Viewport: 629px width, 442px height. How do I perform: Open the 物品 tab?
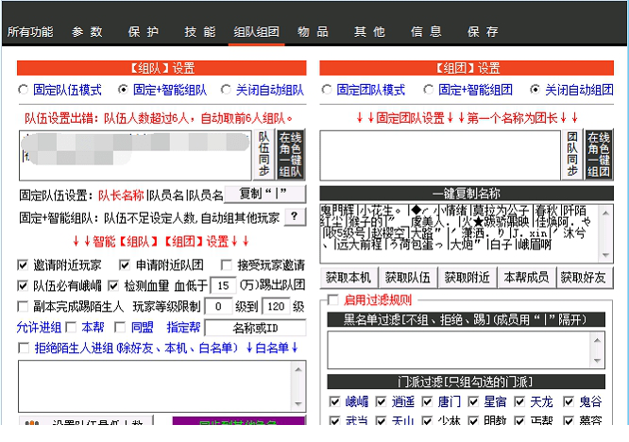tap(314, 32)
